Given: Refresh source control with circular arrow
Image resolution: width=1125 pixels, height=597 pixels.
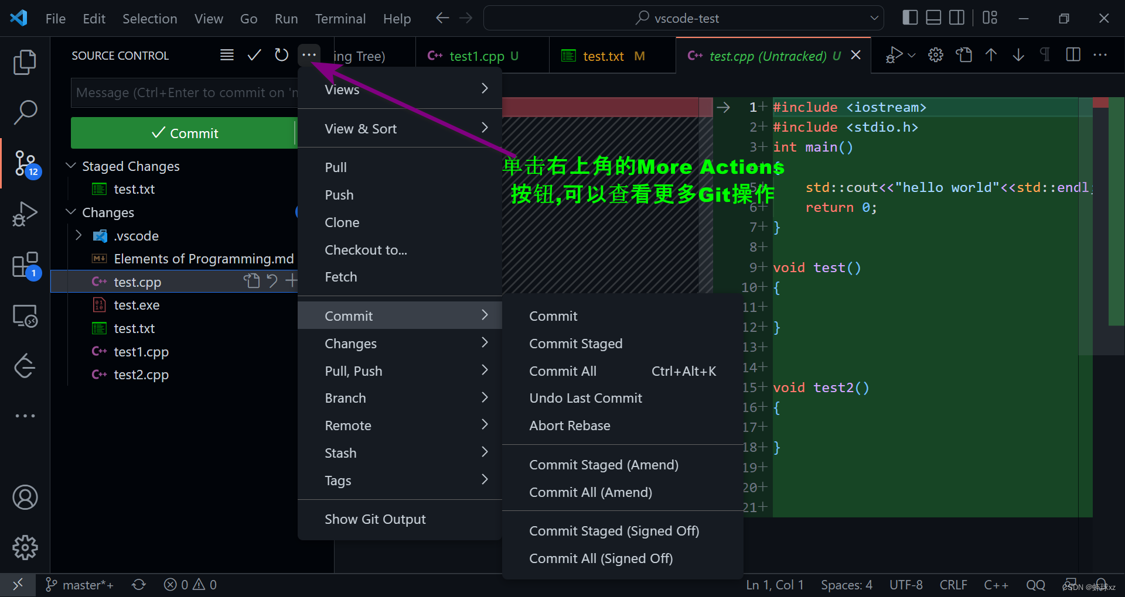Looking at the screenshot, I should 282,55.
